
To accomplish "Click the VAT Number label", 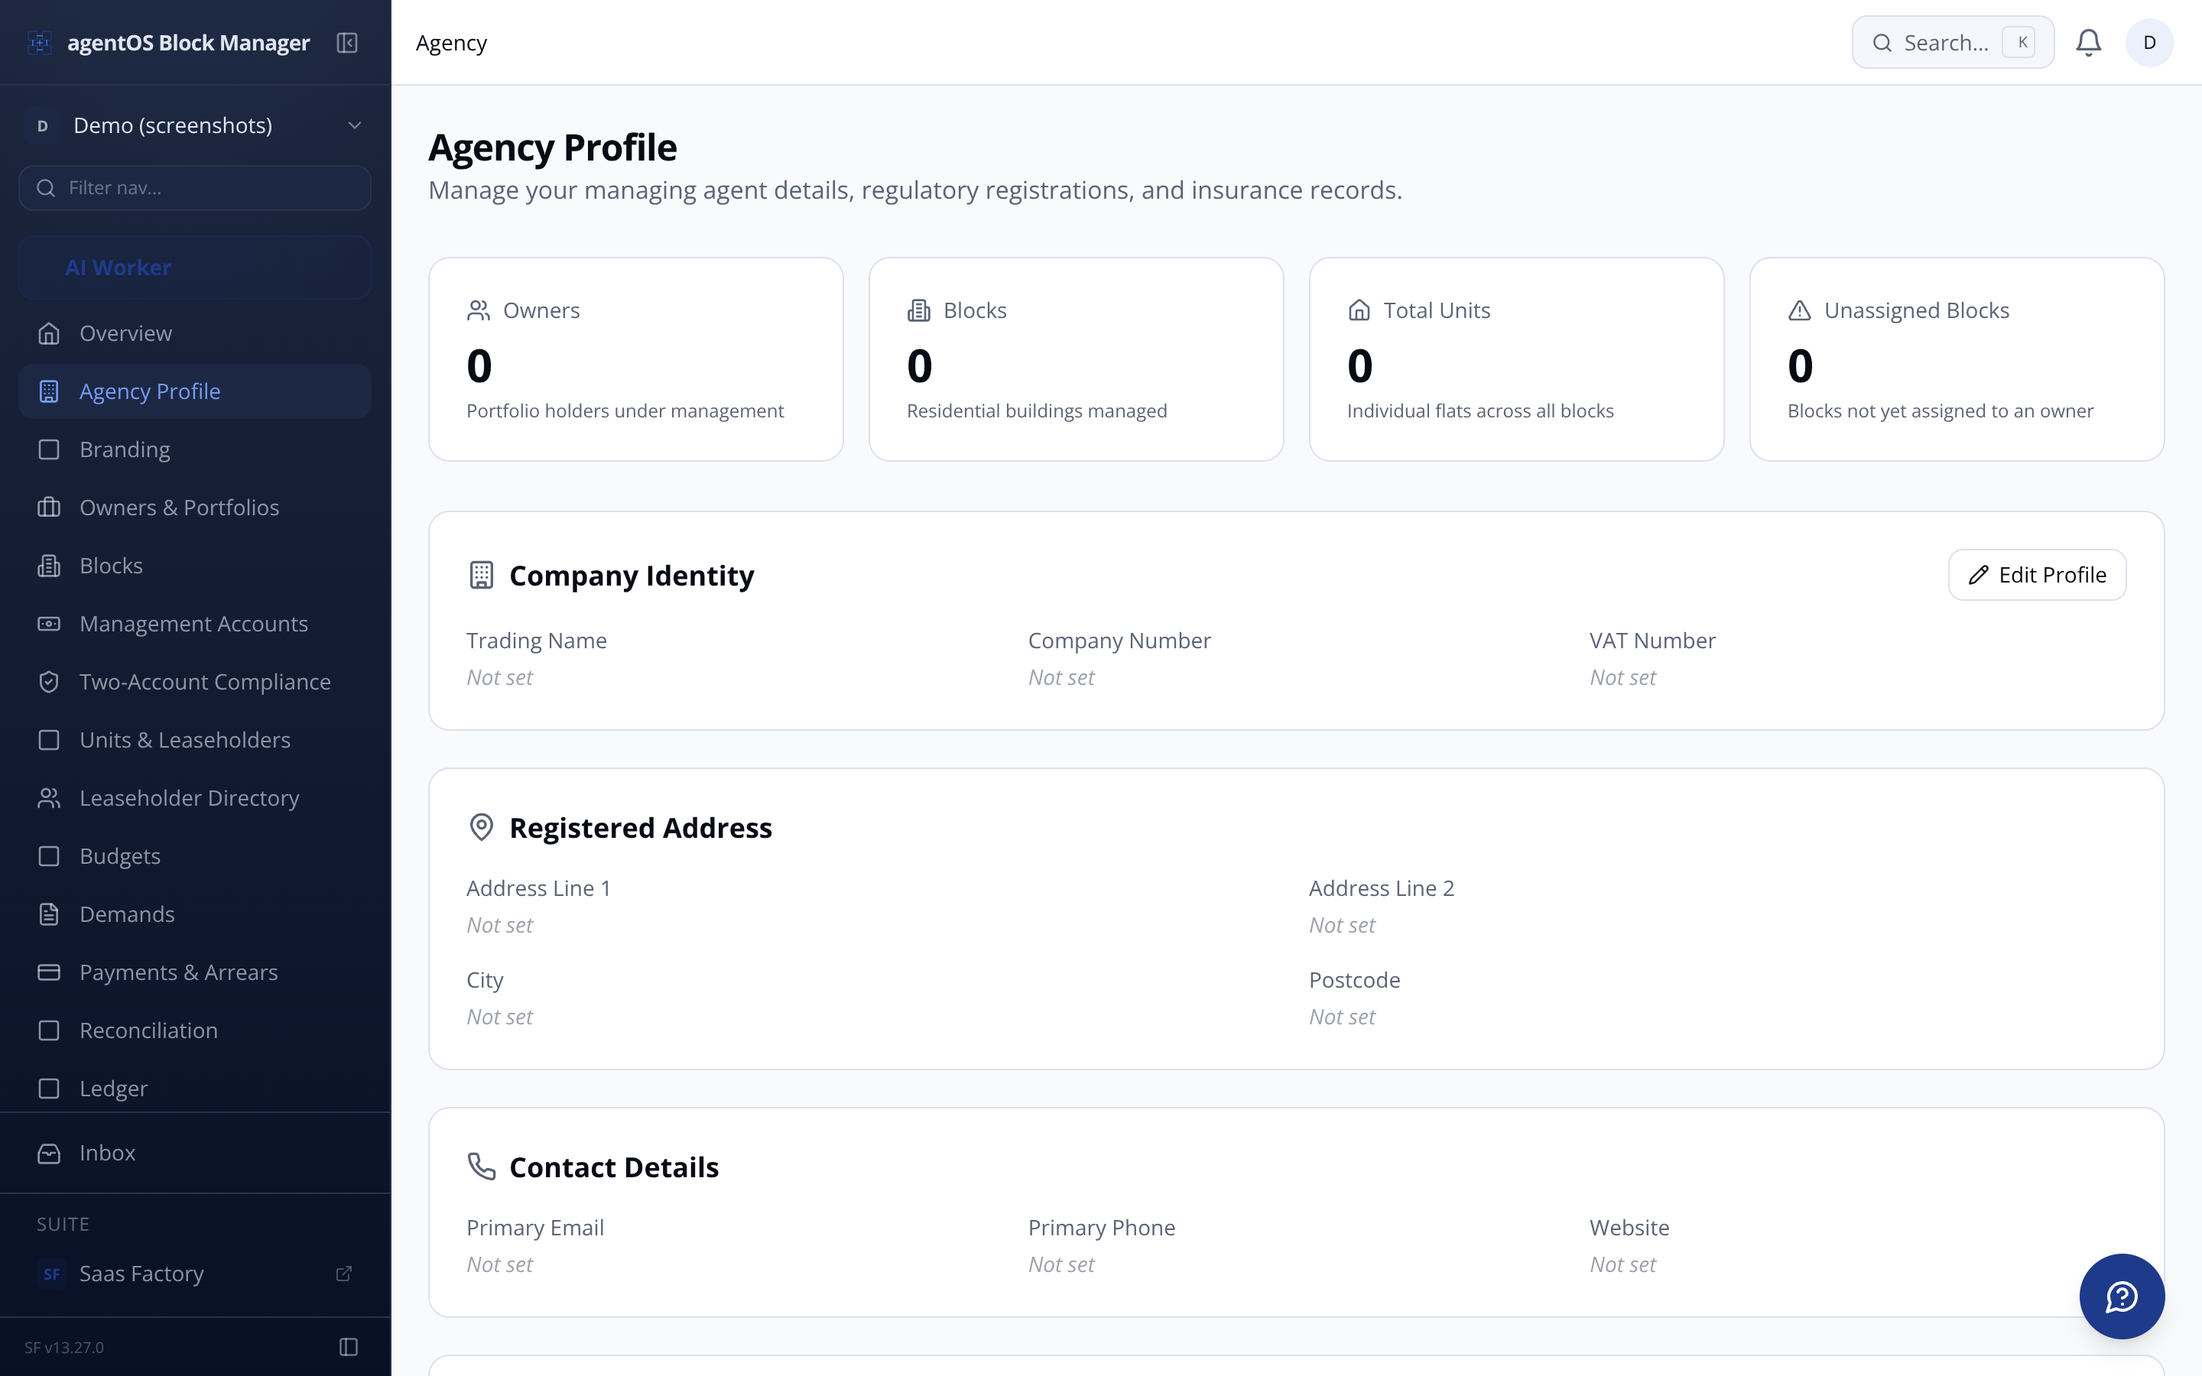I will tap(1652, 641).
